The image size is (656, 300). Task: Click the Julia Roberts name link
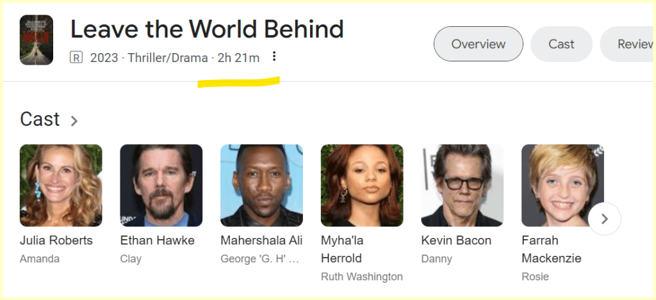point(56,241)
